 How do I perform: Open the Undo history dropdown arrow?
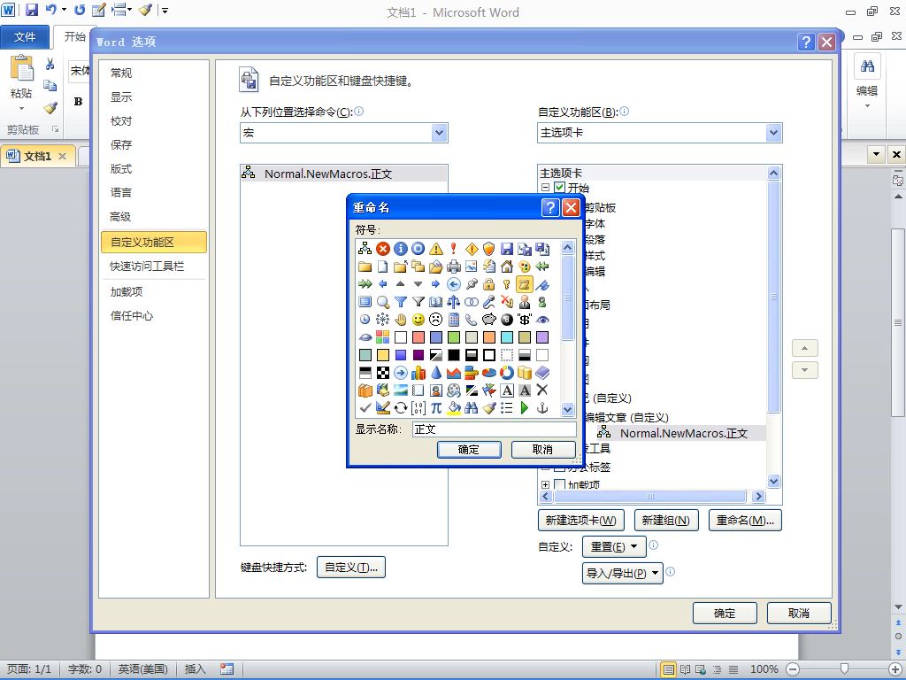click(x=64, y=10)
